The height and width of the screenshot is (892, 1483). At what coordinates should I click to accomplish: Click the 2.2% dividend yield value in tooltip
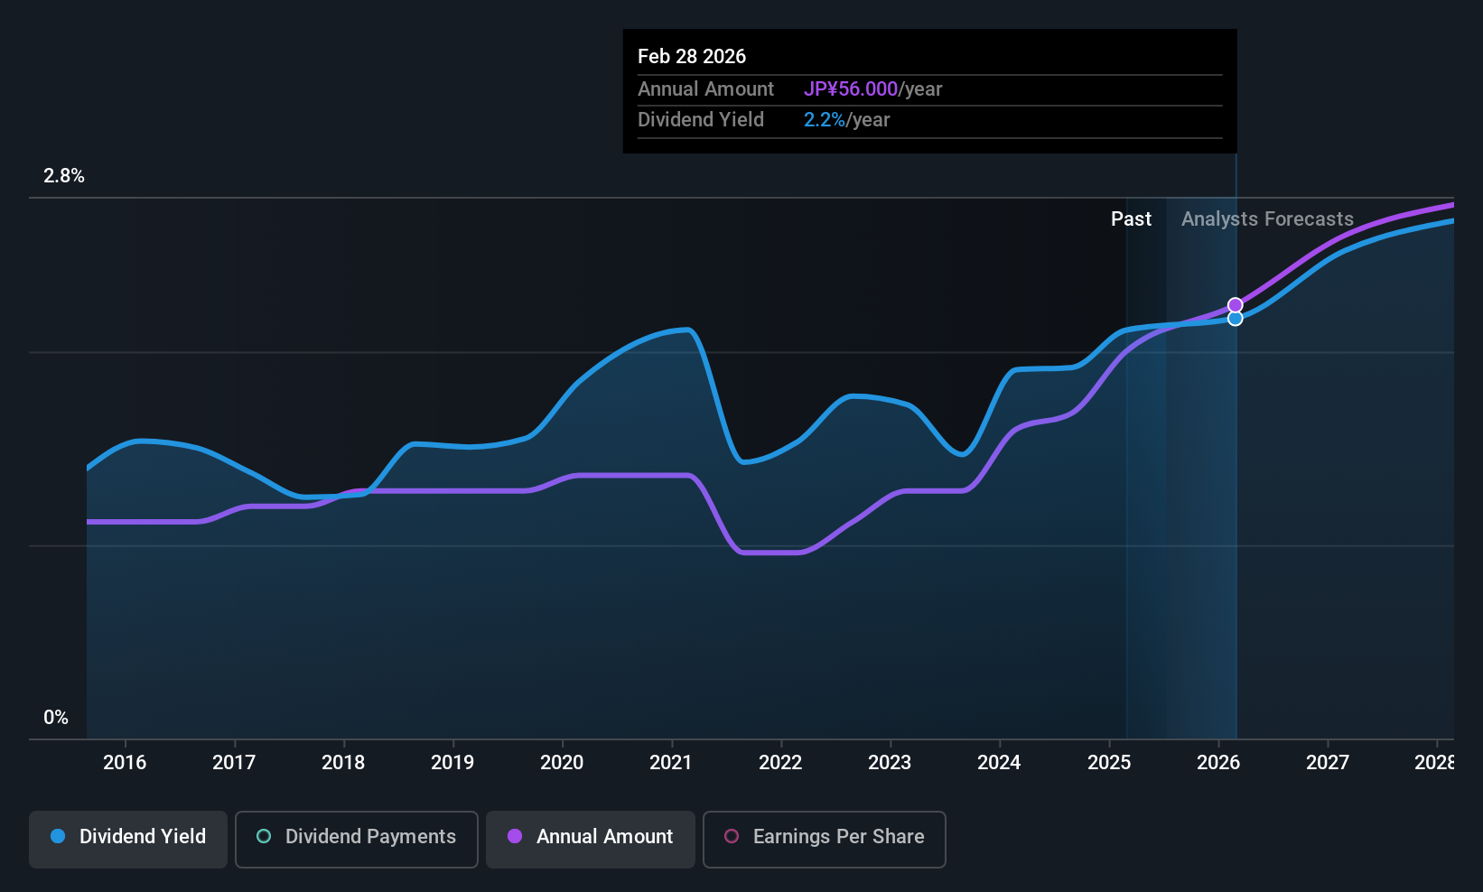coord(825,119)
